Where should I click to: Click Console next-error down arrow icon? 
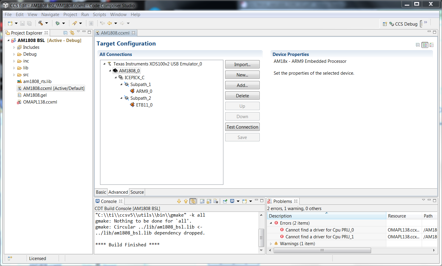179,201
